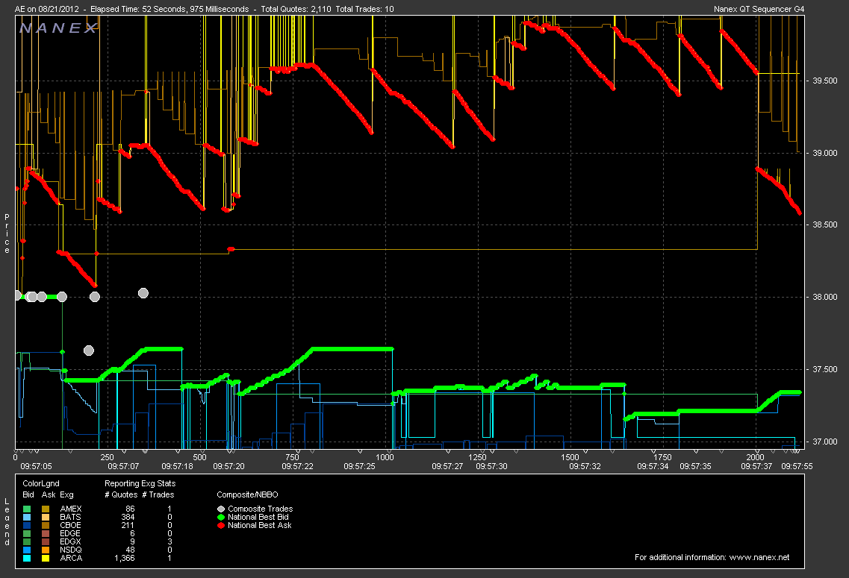Image resolution: width=849 pixels, height=578 pixels.
Task: Select the AMEX exchange label
Action: (x=71, y=509)
